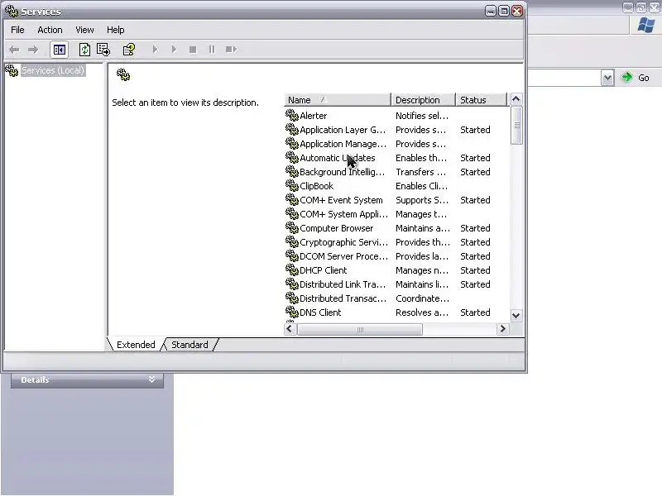The image size is (662, 496).
Task: Click the horizontal scrollbar right arrow
Action: pyautogui.click(x=502, y=329)
